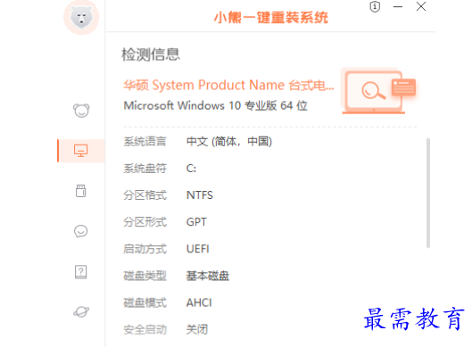Click the 基本磁盘 value

208,276
